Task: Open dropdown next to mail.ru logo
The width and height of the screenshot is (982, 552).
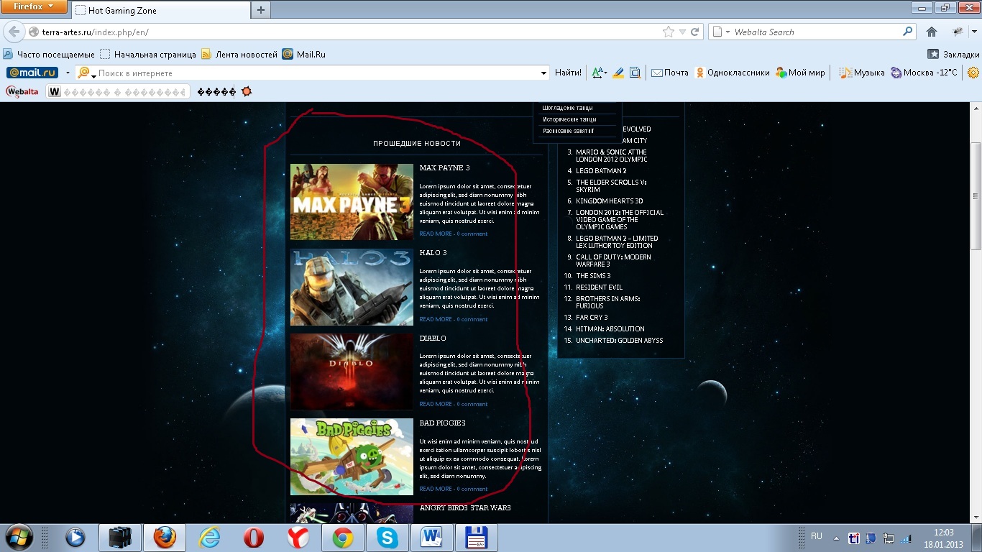Action: click(68, 73)
